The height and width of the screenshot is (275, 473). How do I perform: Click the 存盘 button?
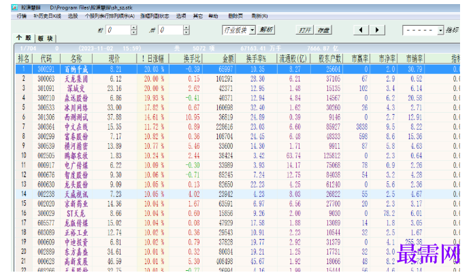pyautogui.click(x=323, y=30)
